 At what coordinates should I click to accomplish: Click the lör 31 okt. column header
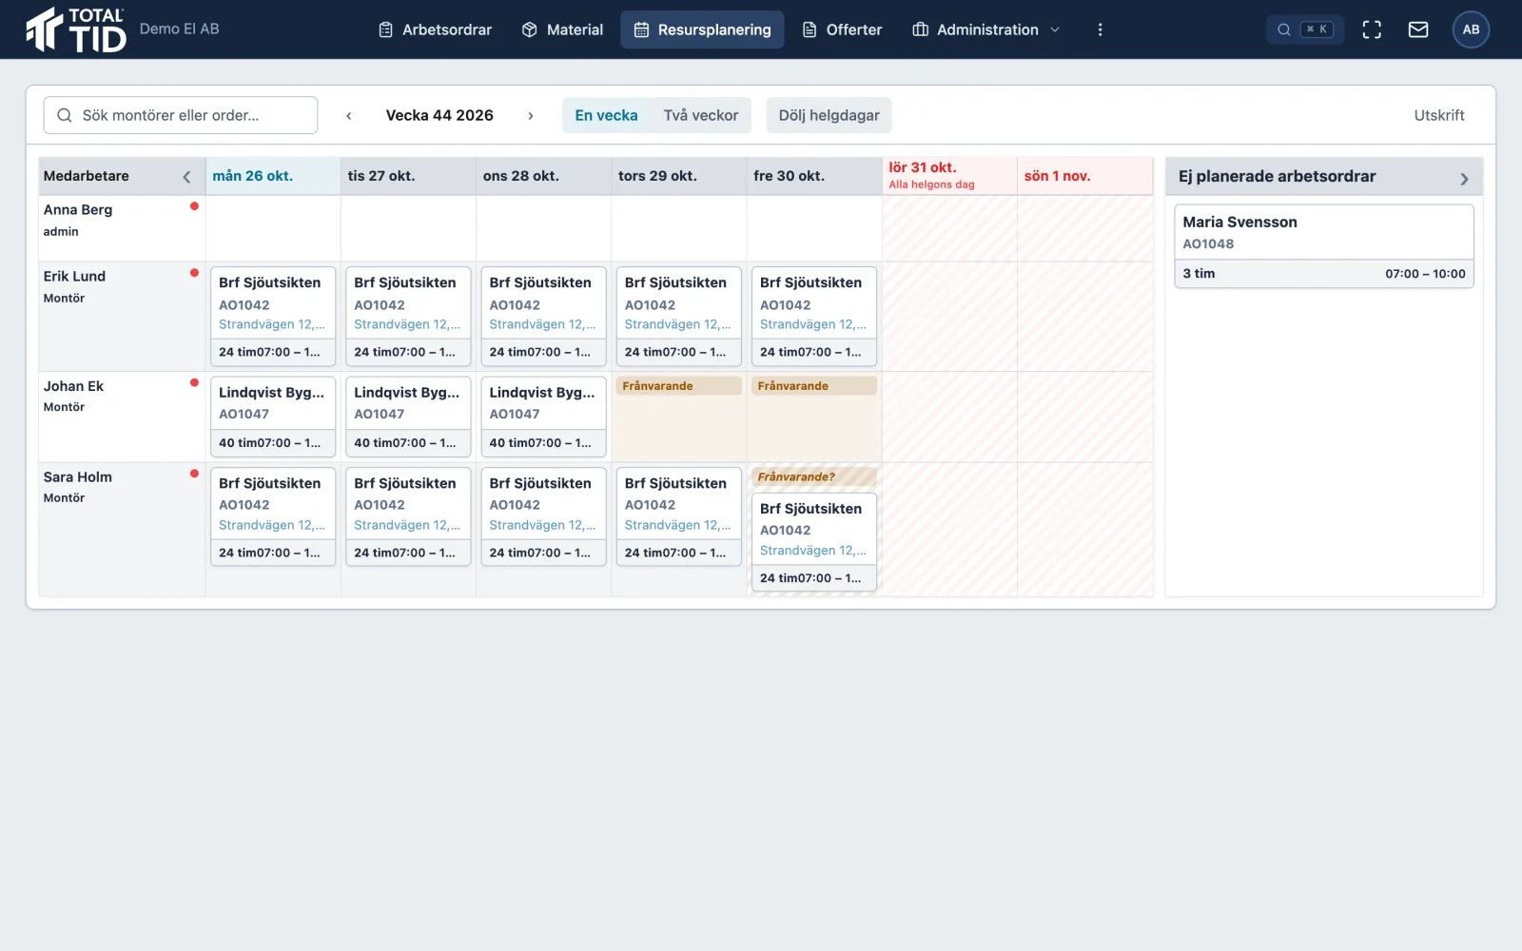pyautogui.click(x=949, y=176)
